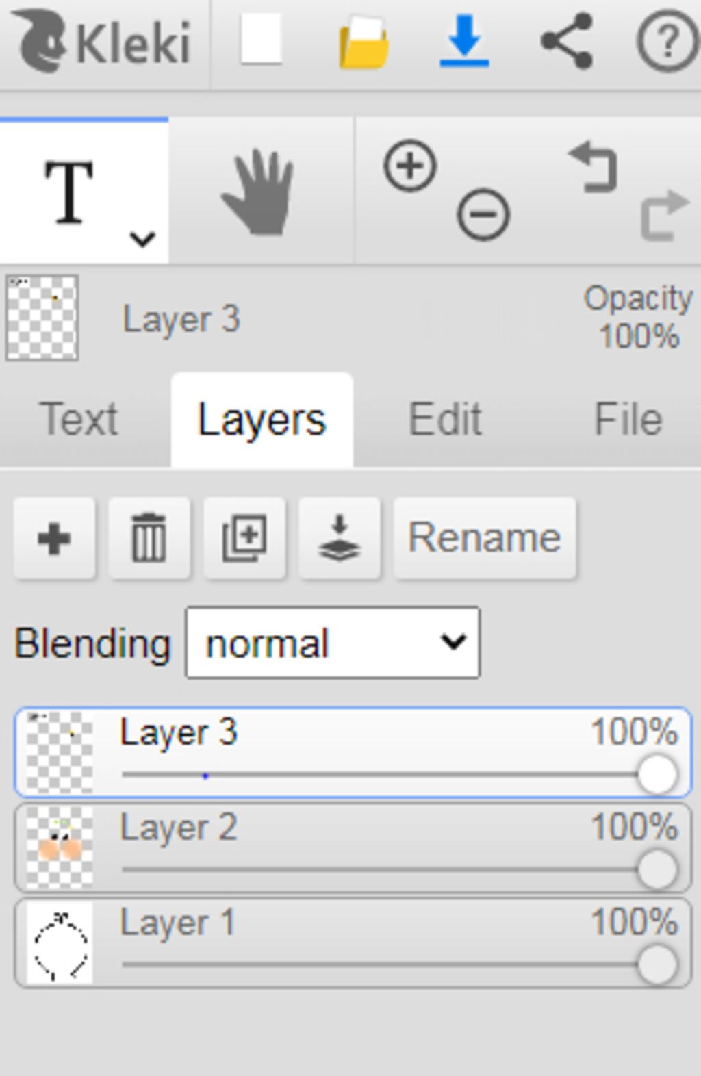The image size is (701, 1076).
Task: Open the Blending mode dropdown
Action: pyautogui.click(x=333, y=643)
